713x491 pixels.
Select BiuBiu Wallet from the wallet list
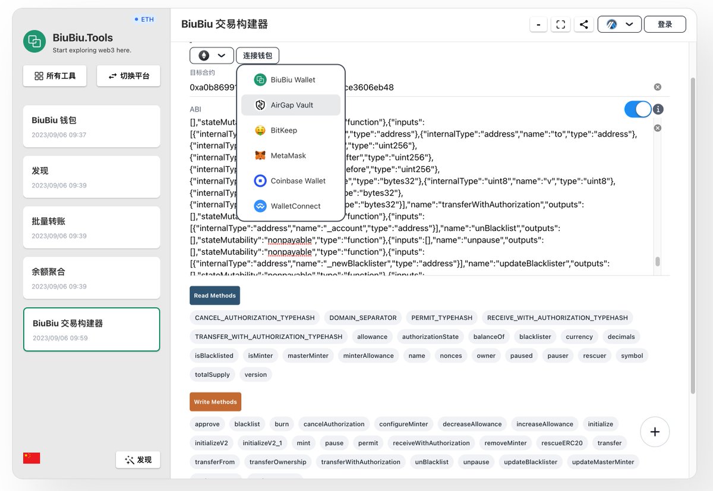(291, 80)
